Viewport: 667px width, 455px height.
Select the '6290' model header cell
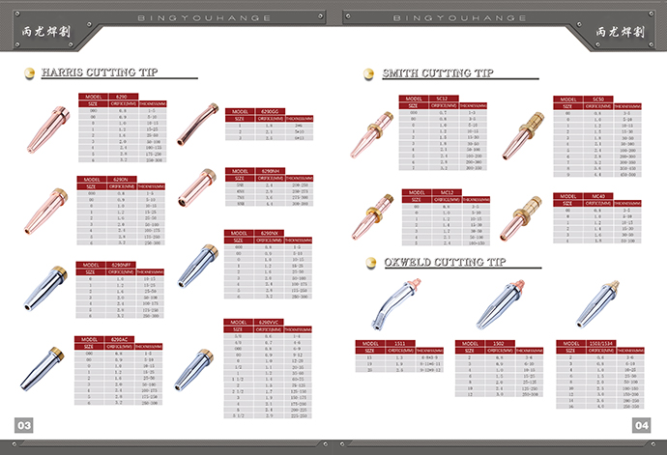(124, 97)
